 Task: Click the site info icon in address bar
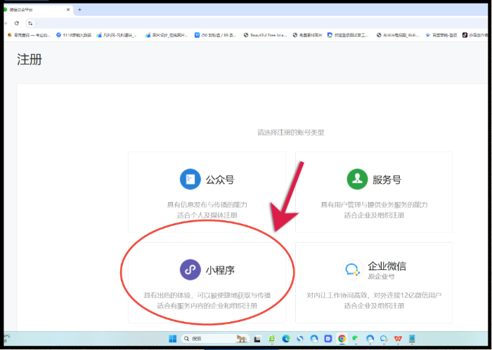(x=30, y=22)
